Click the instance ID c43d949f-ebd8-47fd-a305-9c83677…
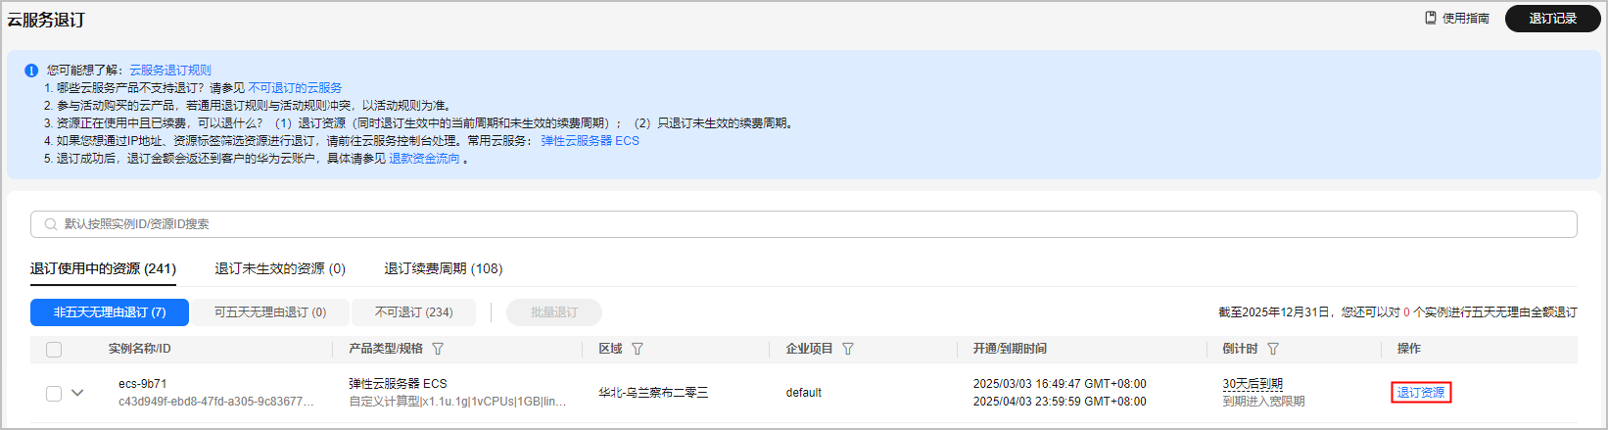Image resolution: width=1608 pixels, height=430 pixels. coord(216,402)
